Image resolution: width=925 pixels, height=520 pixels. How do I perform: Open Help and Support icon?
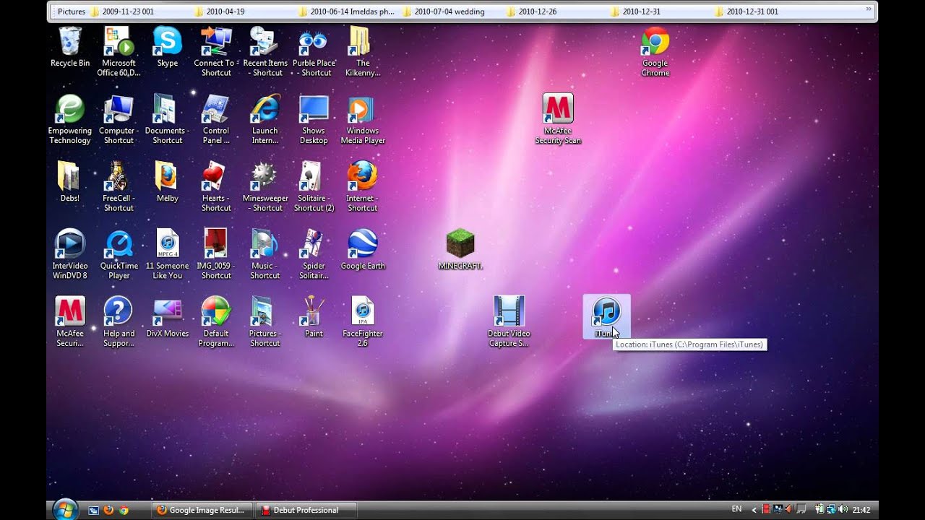tap(119, 322)
